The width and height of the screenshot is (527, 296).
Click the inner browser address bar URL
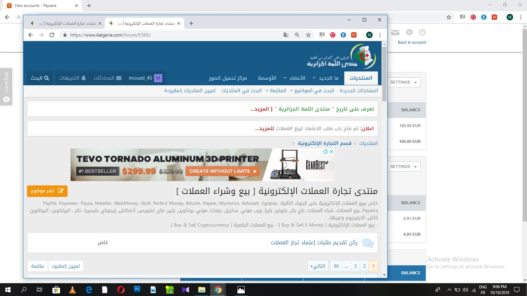[110, 35]
